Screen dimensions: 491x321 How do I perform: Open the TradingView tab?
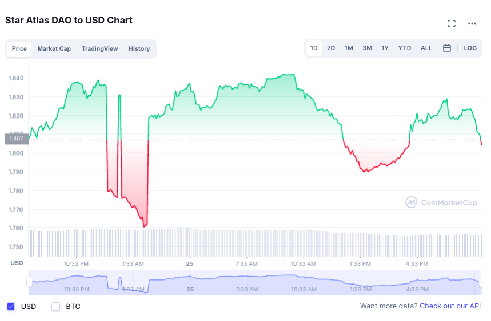pyautogui.click(x=99, y=48)
